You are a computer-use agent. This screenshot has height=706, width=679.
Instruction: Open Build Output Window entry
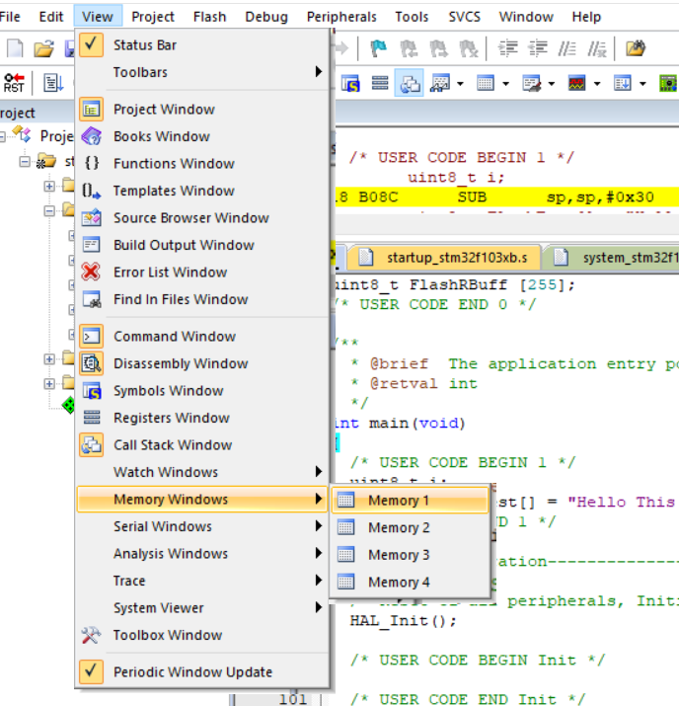click(x=202, y=245)
